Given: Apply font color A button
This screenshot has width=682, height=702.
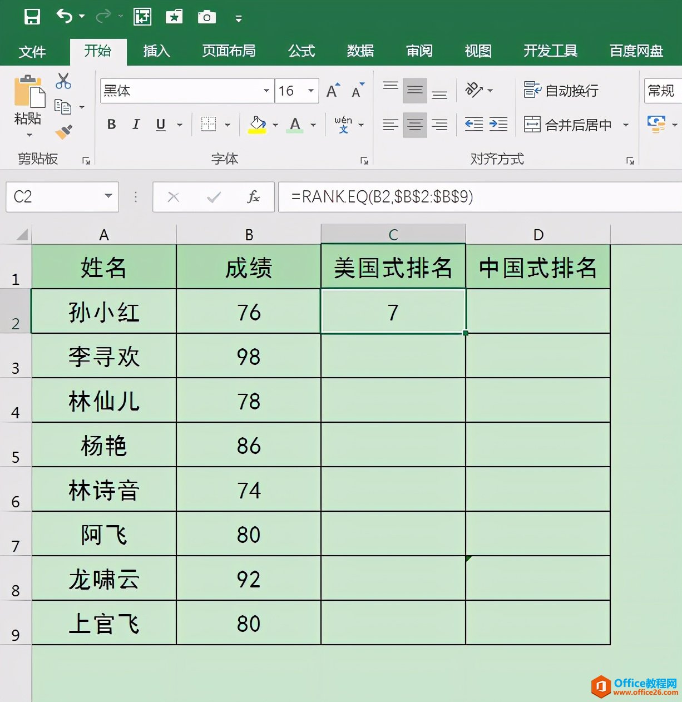Looking at the screenshot, I should [295, 125].
